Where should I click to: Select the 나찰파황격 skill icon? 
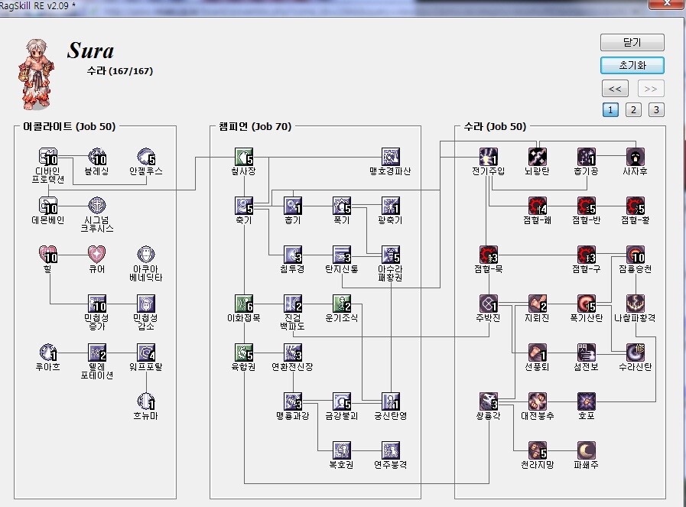click(636, 303)
